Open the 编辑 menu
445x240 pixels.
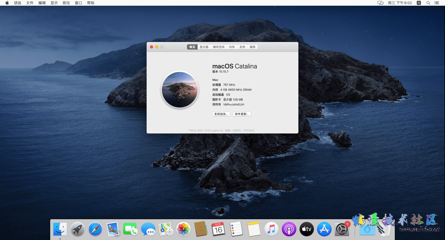click(x=42, y=3)
